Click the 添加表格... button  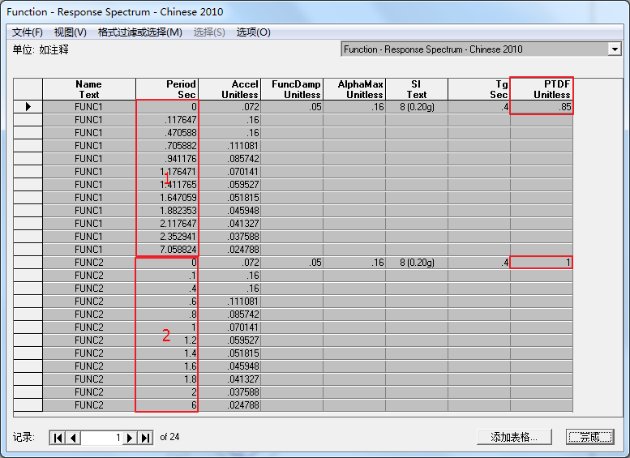pos(513,438)
